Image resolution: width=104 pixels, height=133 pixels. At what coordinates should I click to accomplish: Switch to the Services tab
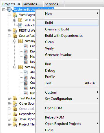[x=51, y=4]
